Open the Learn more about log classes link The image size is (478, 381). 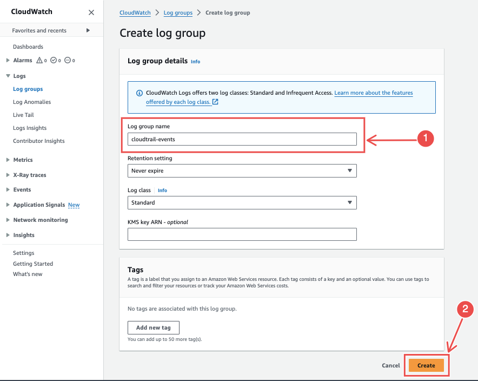(373, 93)
